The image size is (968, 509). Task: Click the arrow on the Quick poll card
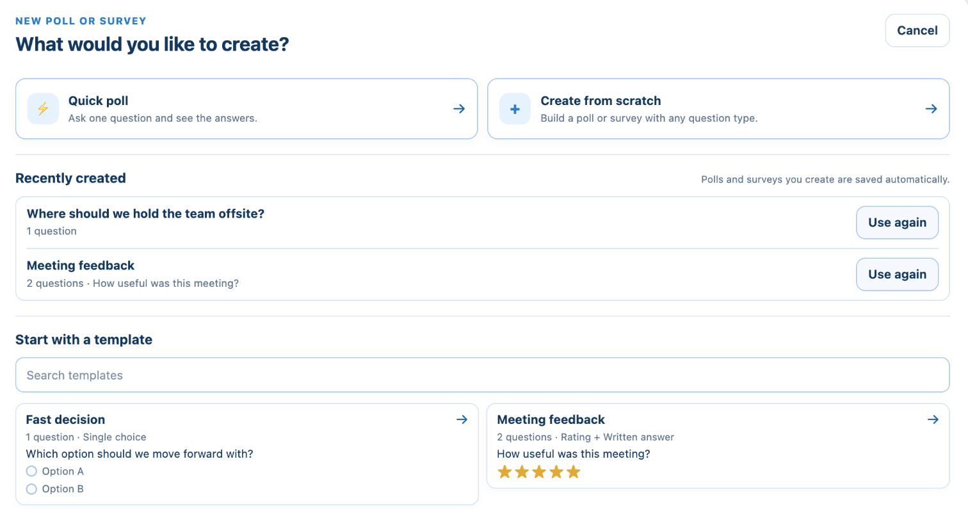(x=459, y=109)
